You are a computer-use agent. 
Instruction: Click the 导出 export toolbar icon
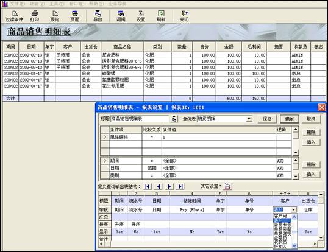98,16
